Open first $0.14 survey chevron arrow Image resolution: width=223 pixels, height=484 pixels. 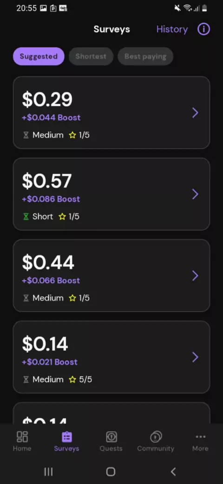point(195,357)
